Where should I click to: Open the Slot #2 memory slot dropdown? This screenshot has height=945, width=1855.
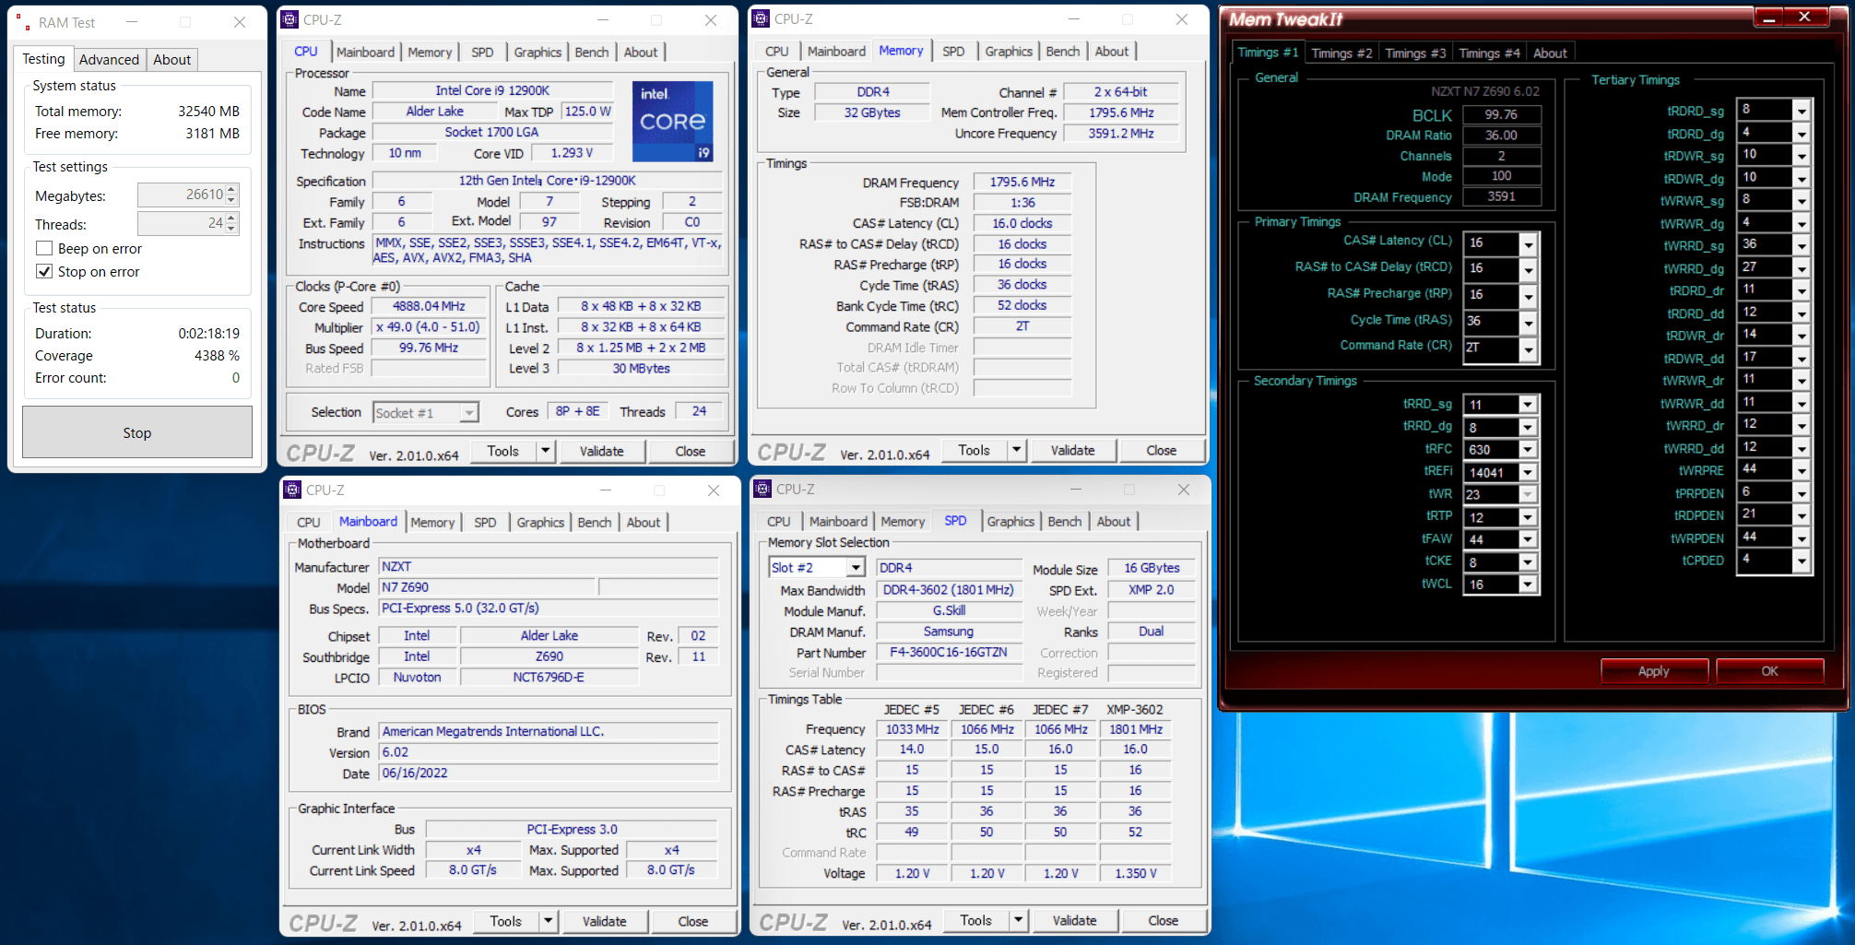pos(856,567)
